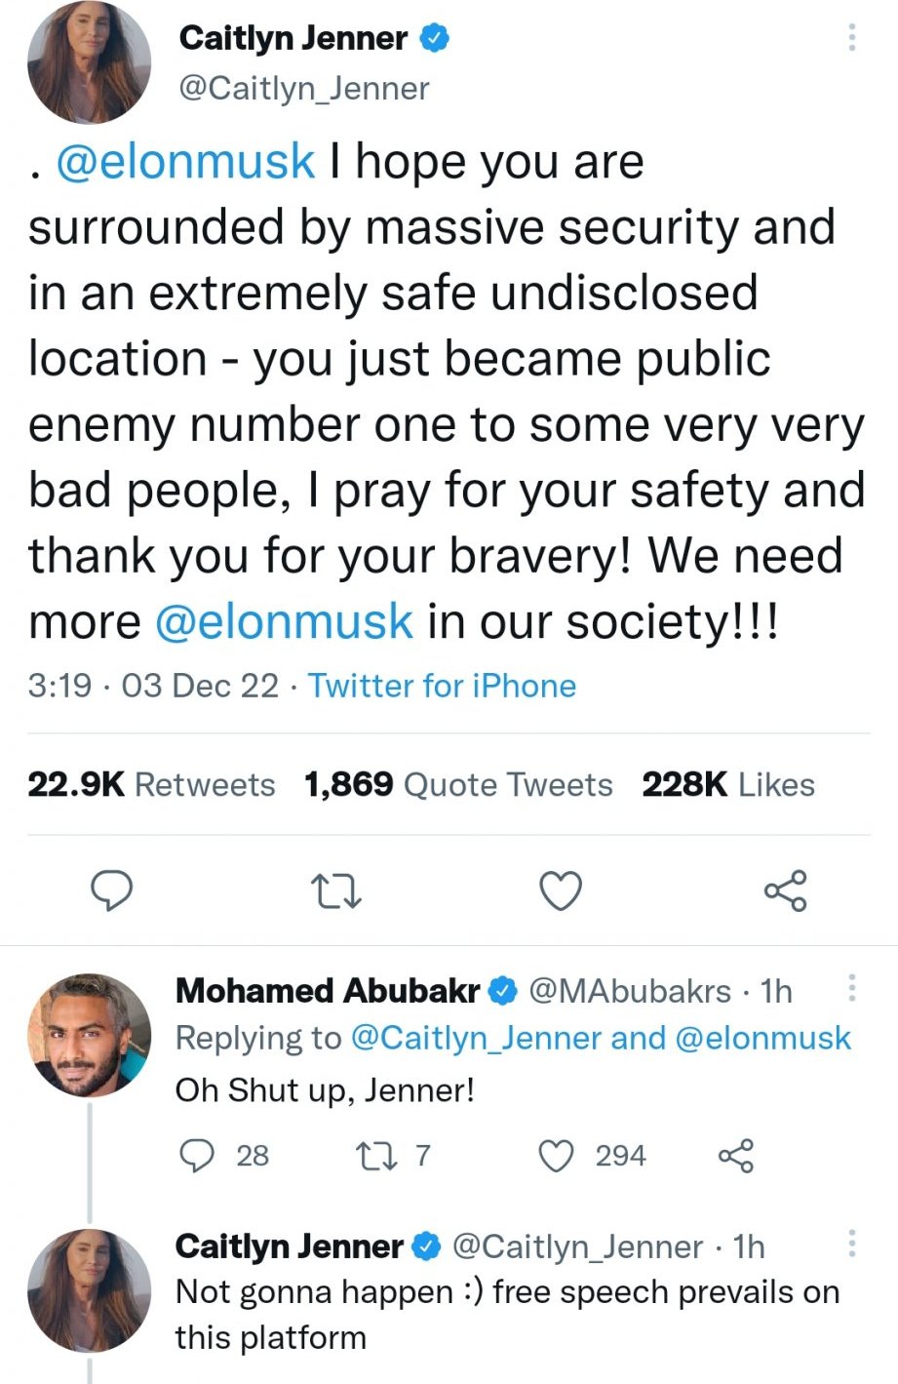Open the Twitter for iPhone link

[442, 686]
